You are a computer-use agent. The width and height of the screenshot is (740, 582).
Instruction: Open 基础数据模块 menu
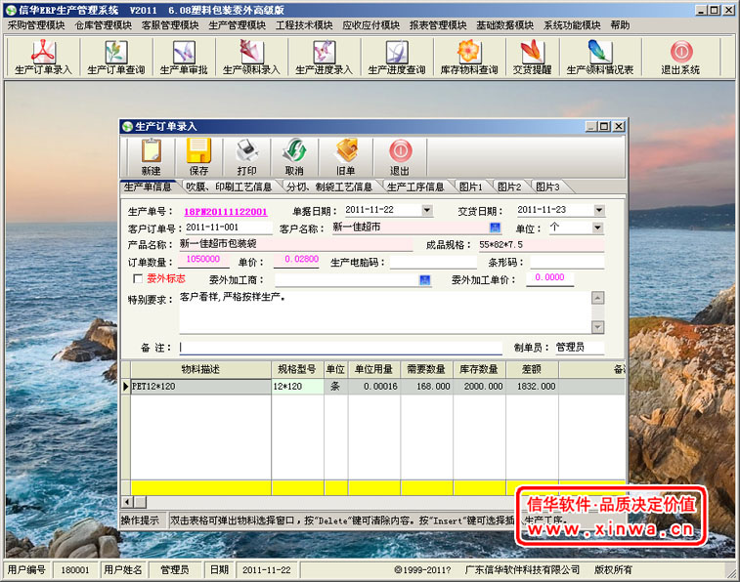coord(505,25)
